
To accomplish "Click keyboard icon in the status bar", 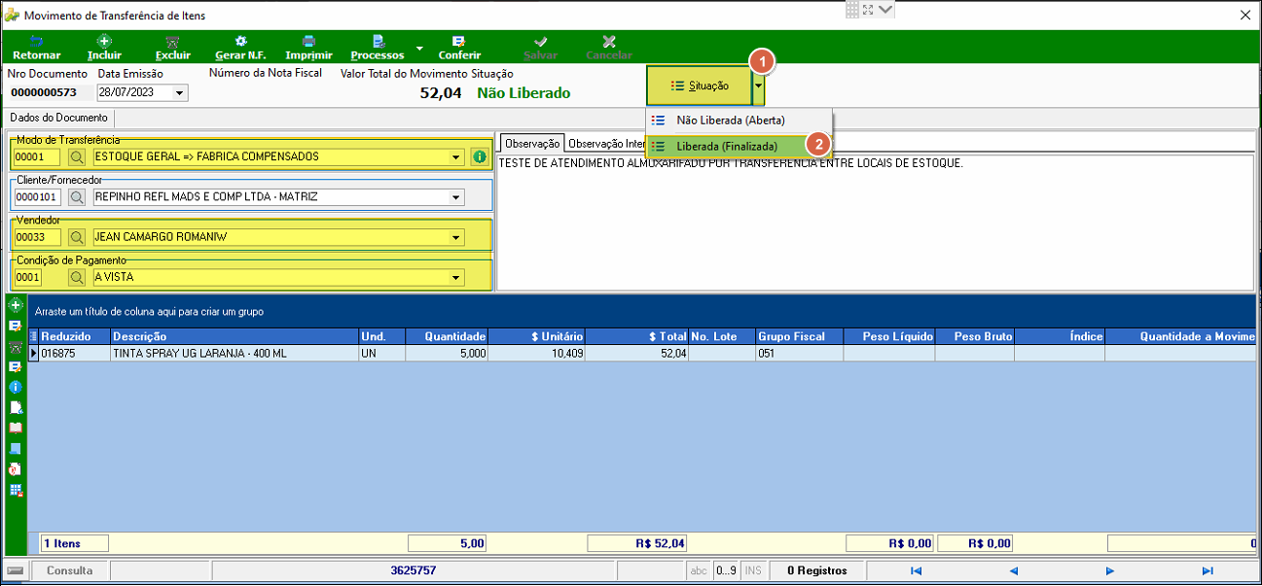I will coord(16,570).
